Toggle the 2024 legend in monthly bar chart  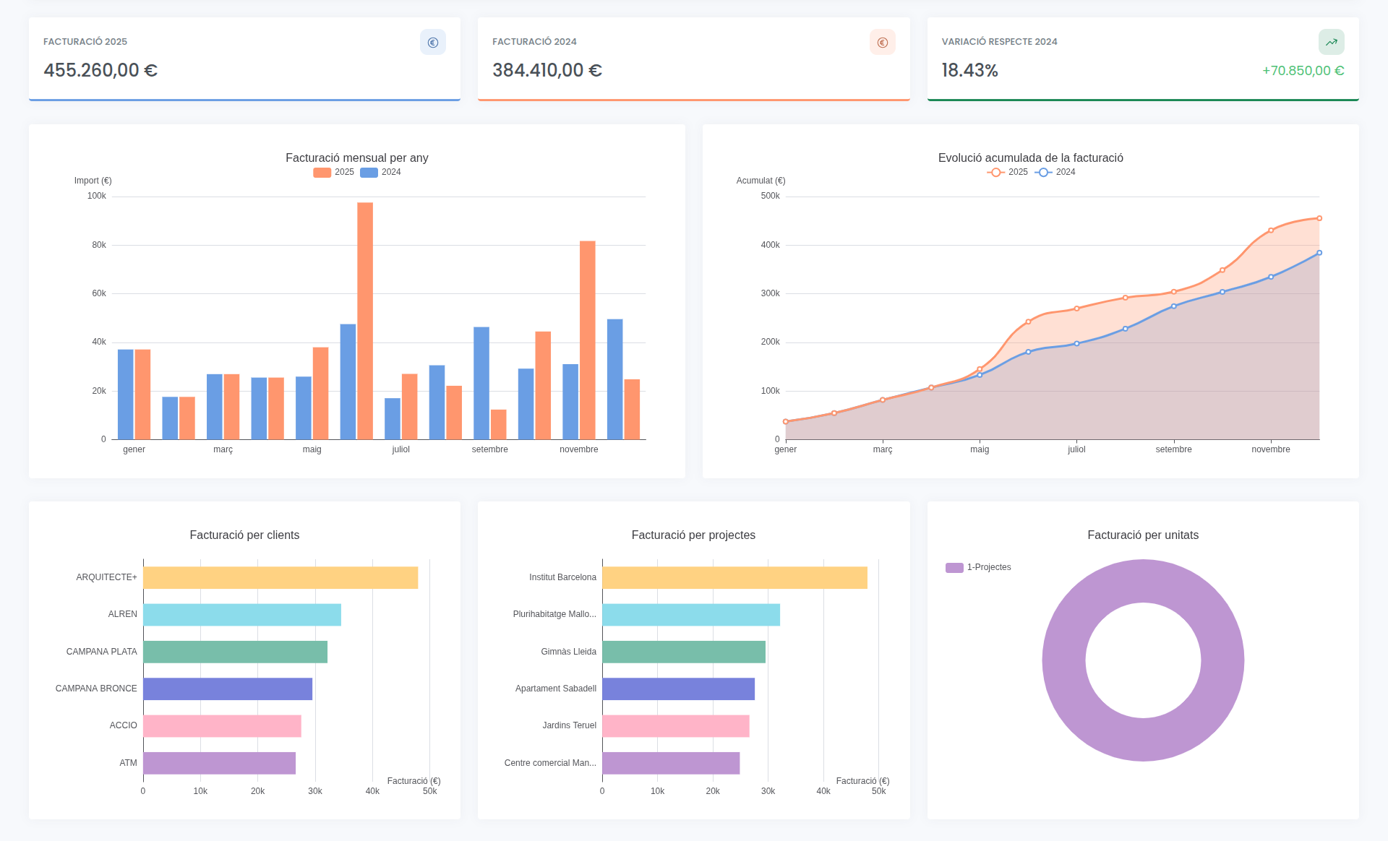380,172
